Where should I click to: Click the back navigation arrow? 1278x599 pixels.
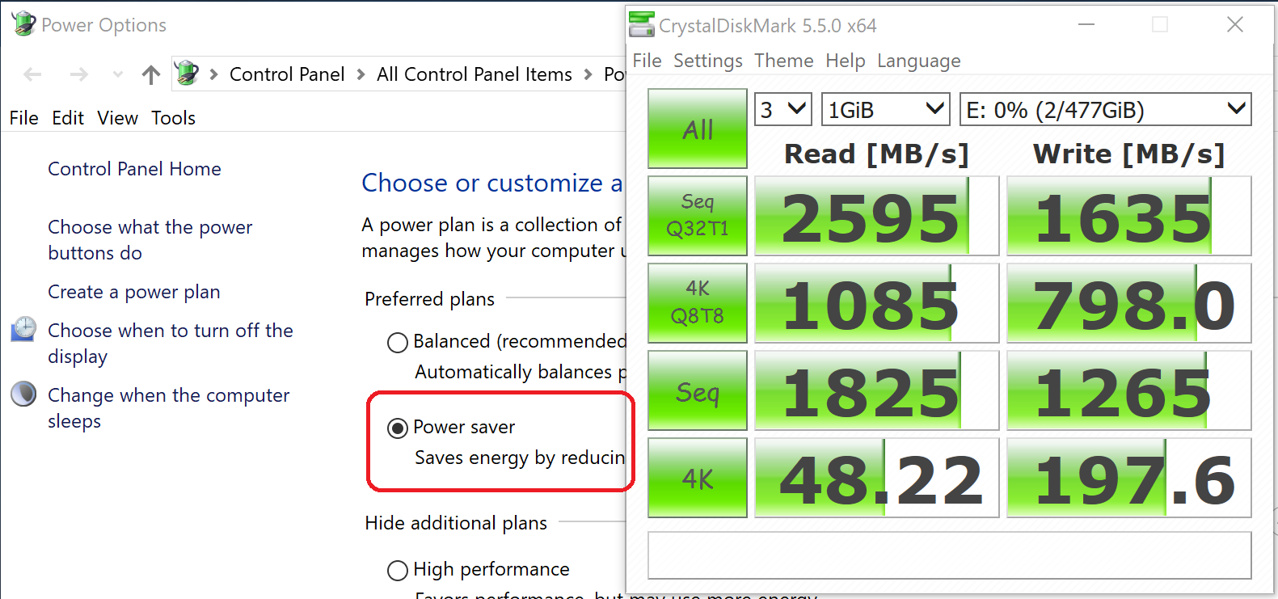point(33,75)
